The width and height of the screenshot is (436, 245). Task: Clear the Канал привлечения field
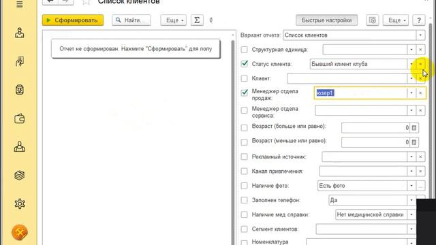(420, 171)
